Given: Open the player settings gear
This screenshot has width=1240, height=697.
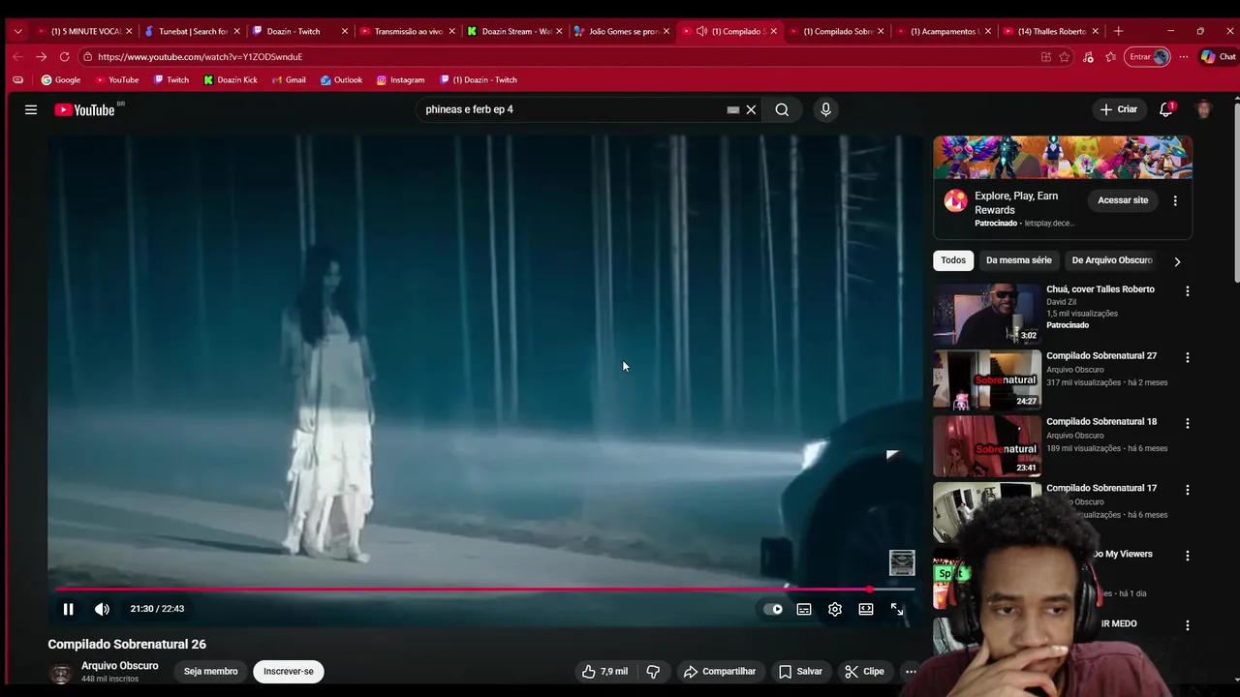Looking at the screenshot, I should click(835, 609).
